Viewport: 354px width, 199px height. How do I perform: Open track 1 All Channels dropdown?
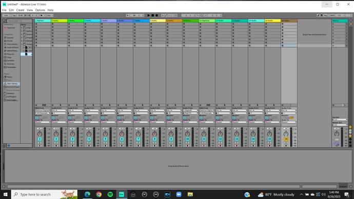(x=43, y=113)
